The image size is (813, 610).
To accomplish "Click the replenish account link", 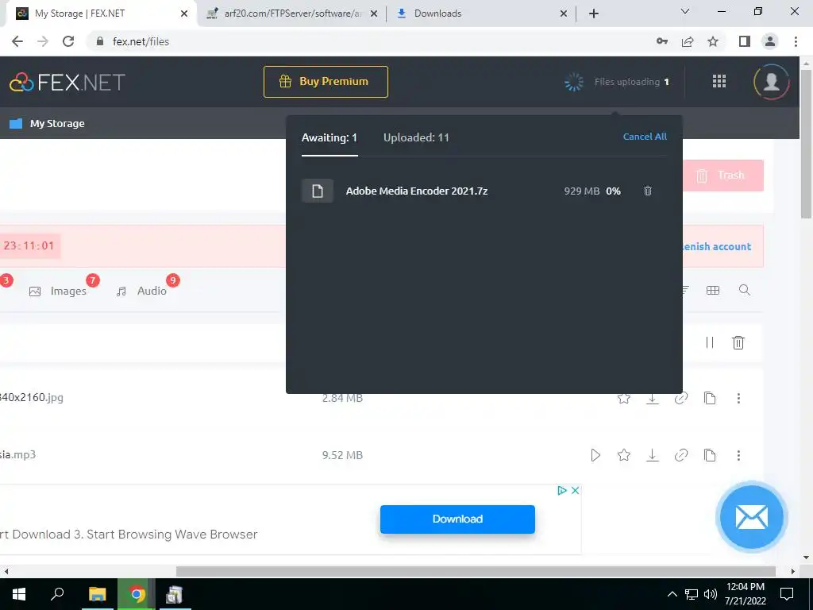I will pos(717,246).
